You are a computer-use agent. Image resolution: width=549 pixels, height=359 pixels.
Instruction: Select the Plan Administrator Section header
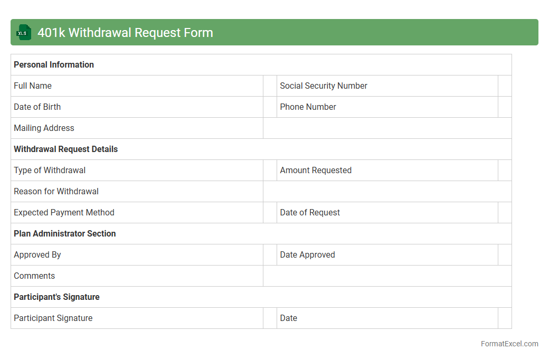(65, 234)
